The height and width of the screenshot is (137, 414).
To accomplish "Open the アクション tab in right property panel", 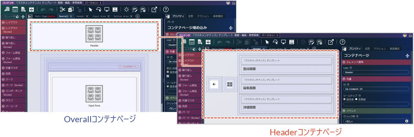I will click(380, 49).
